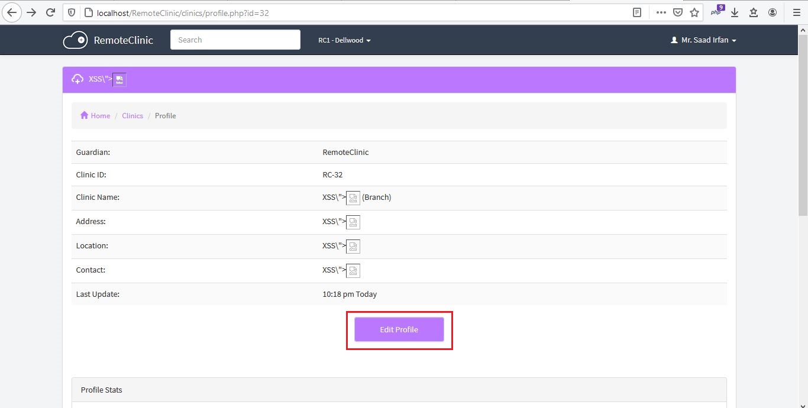Click the 'Contact:' label
This screenshot has height=408, width=808.
click(x=91, y=270)
